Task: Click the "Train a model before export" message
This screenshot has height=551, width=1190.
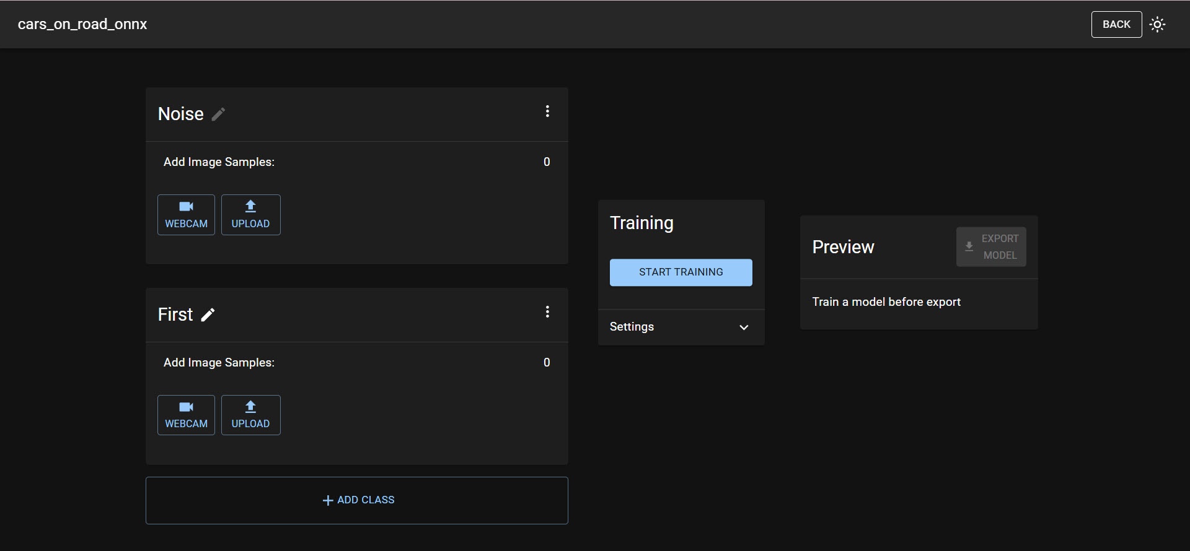Action: pyautogui.click(x=886, y=302)
